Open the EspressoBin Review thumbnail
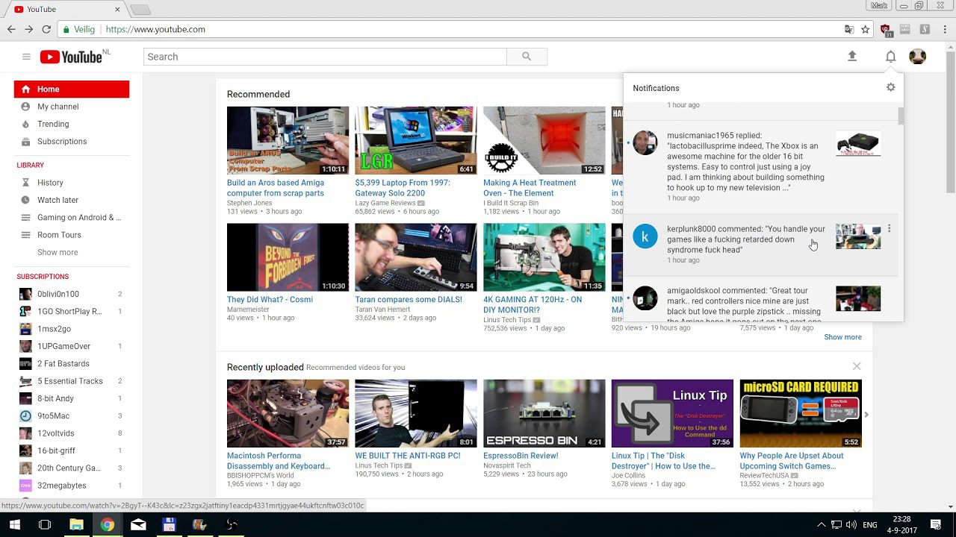Viewport: 956px width, 537px height. click(x=544, y=413)
